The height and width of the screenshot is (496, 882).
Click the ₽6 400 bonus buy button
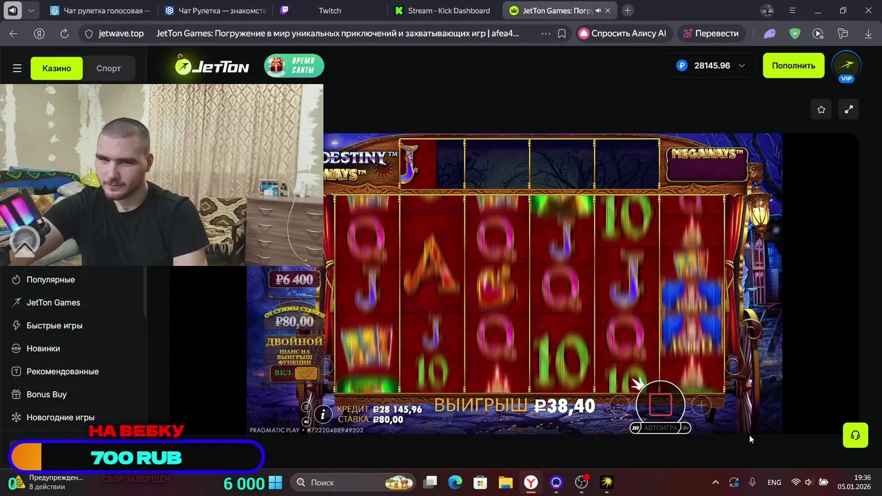294,280
